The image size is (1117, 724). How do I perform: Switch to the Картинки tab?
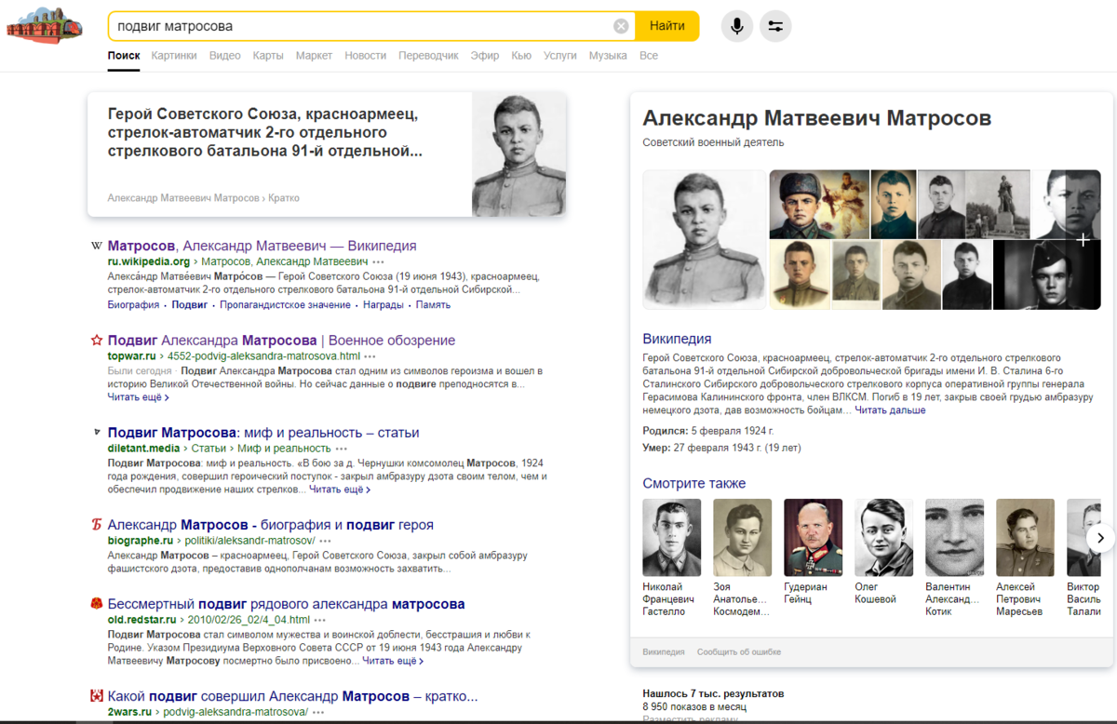click(x=174, y=56)
